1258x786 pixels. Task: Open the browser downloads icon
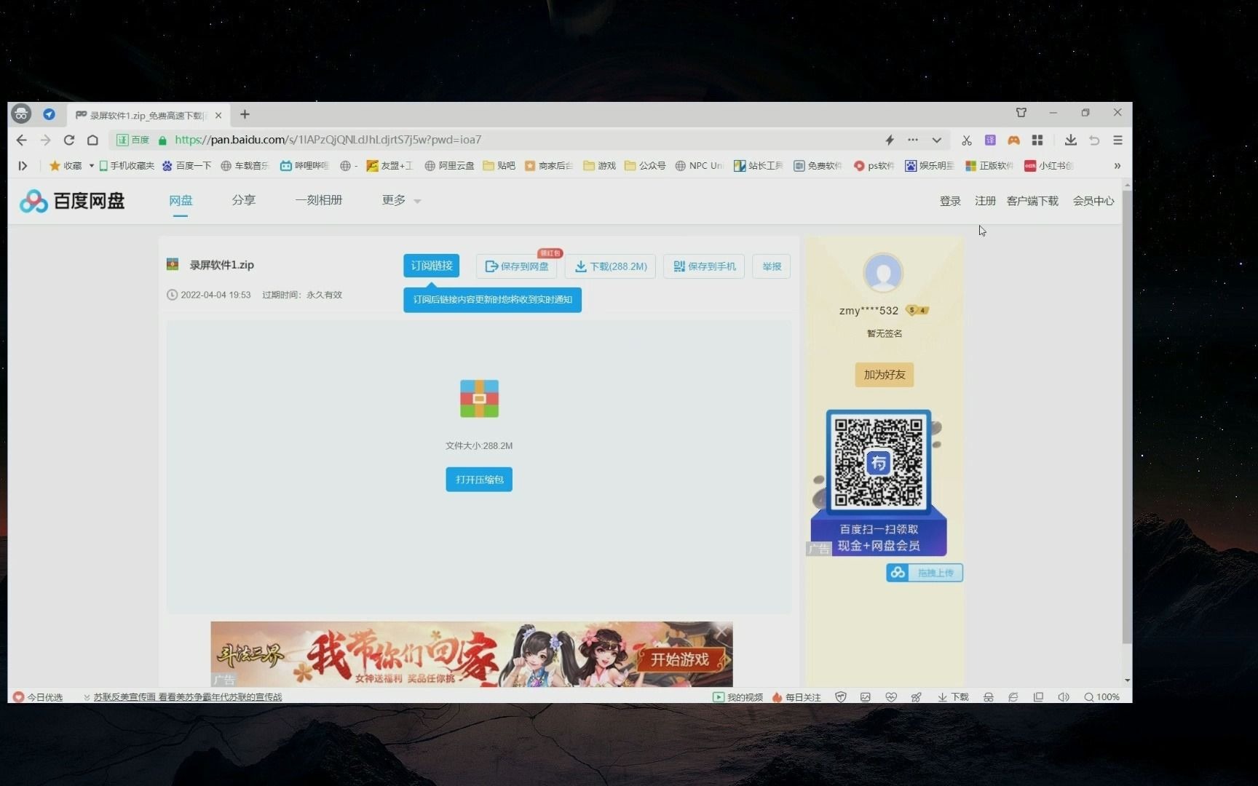(x=1070, y=140)
